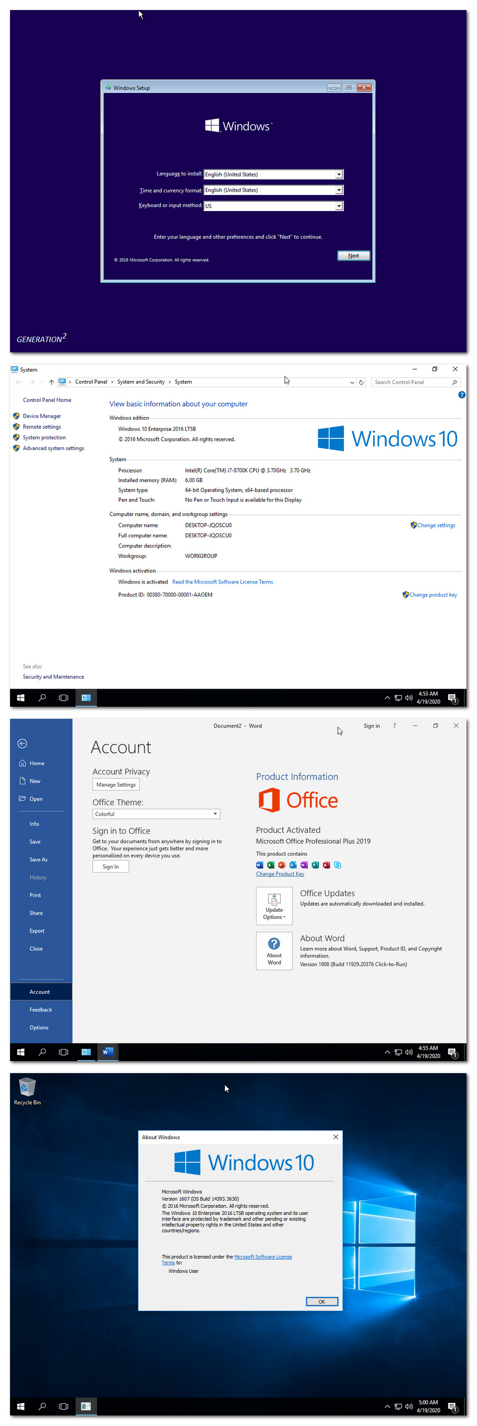This screenshot has height=1426, width=477.
Task: Click the Recycle Bin desktop icon
Action: coord(27,1091)
